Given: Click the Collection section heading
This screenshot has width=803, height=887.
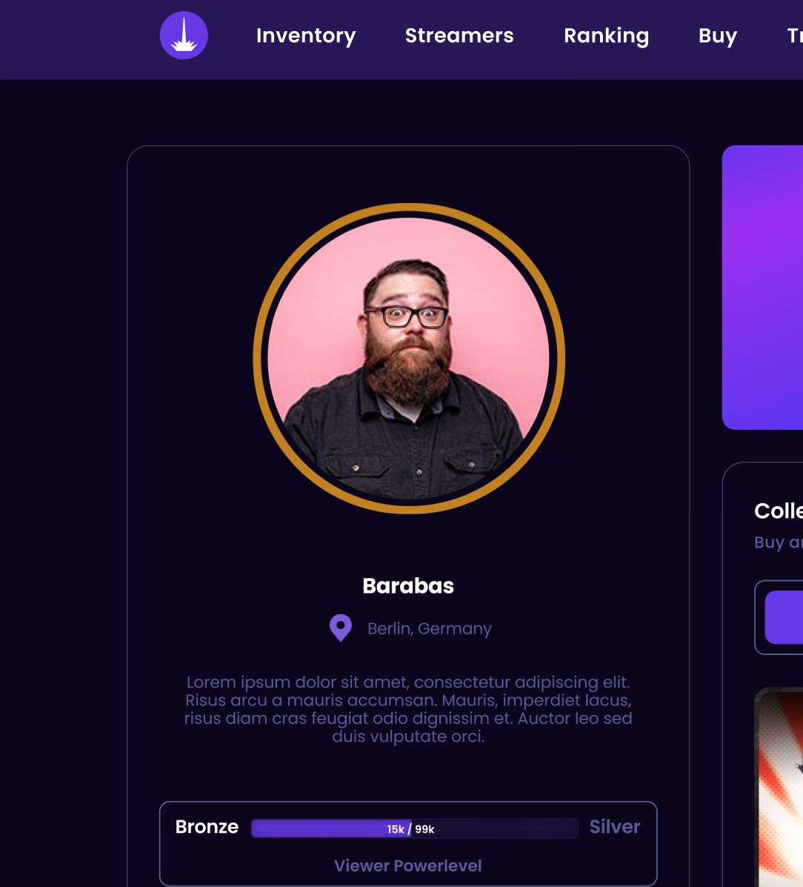Looking at the screenshot, I should 779,511.
